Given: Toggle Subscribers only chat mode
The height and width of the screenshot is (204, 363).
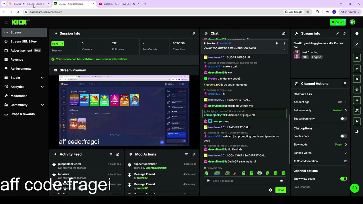Looking at the screenshot, I should [343, 119].
